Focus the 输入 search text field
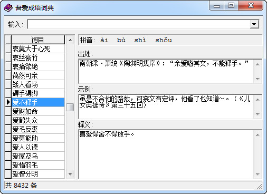The height and width of the screenshot is (194, 267). point(139,24)
